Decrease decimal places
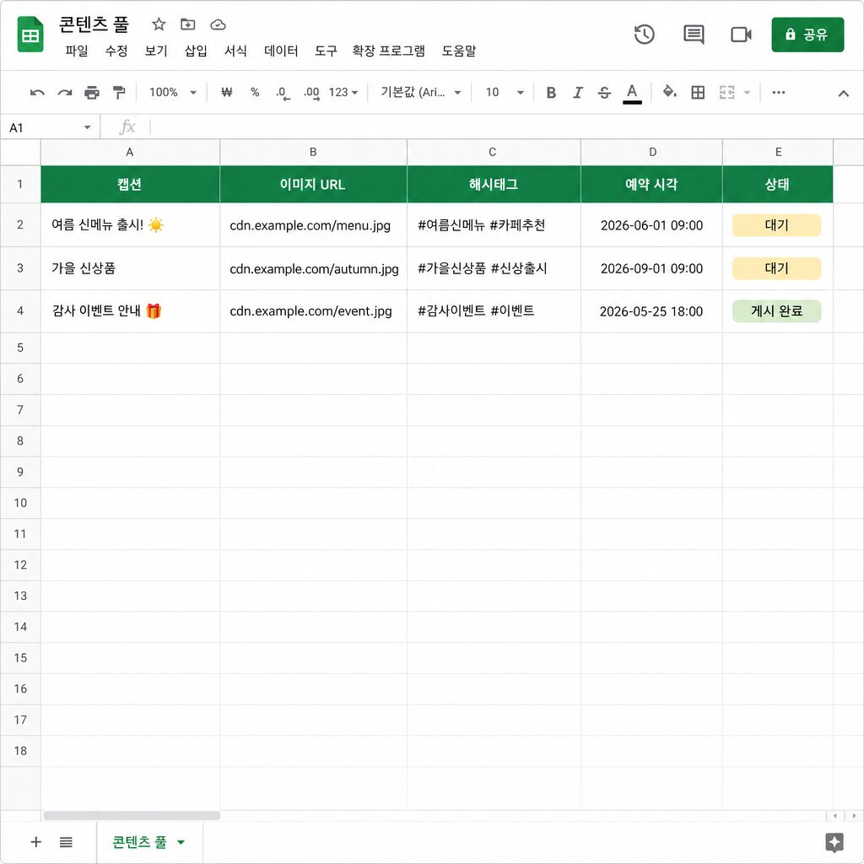 tap(283, 93)
